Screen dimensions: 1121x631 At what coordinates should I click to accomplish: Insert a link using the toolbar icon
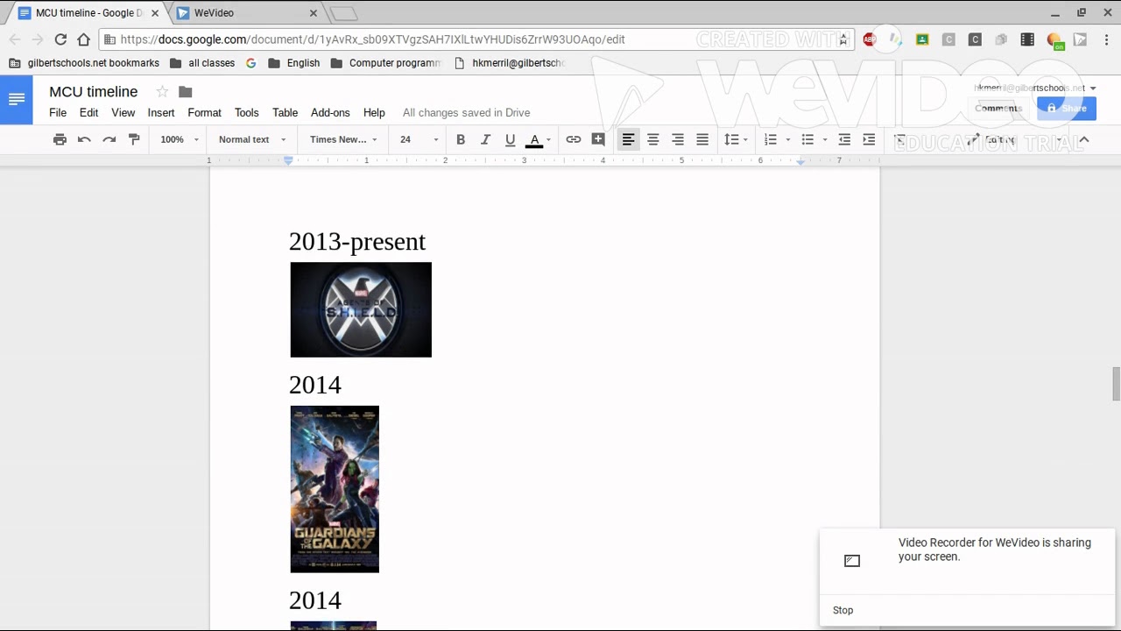pyautogui.click(x=574, y=139)
